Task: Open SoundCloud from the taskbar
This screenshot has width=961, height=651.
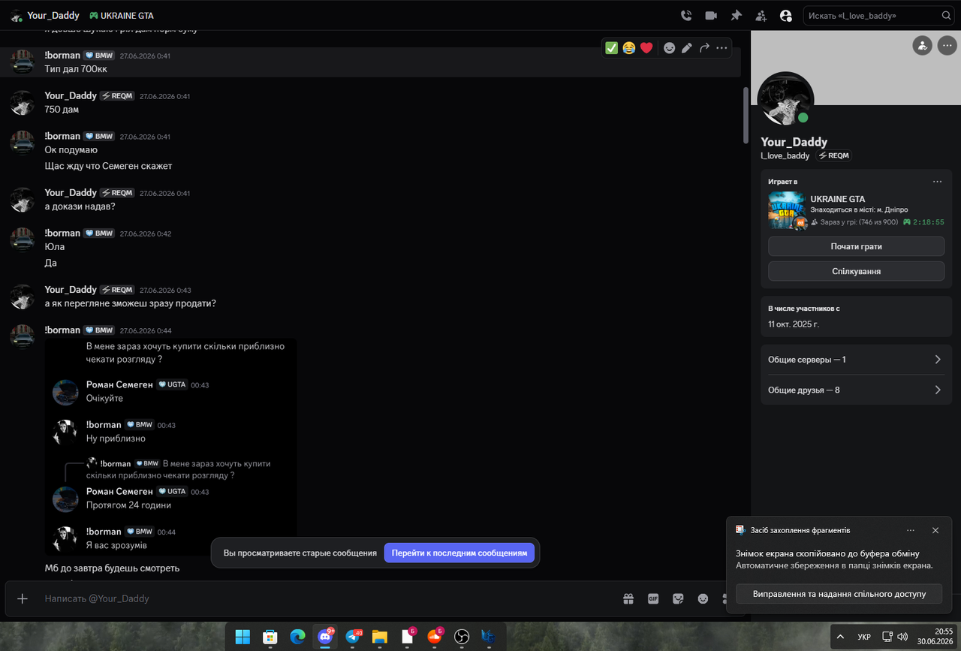Action: click(434, 637)
